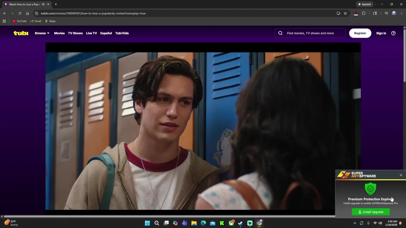Open Microsoft Teams from the taskbar
The width and height of the screenshot is (406, 228).
point(185,223)
